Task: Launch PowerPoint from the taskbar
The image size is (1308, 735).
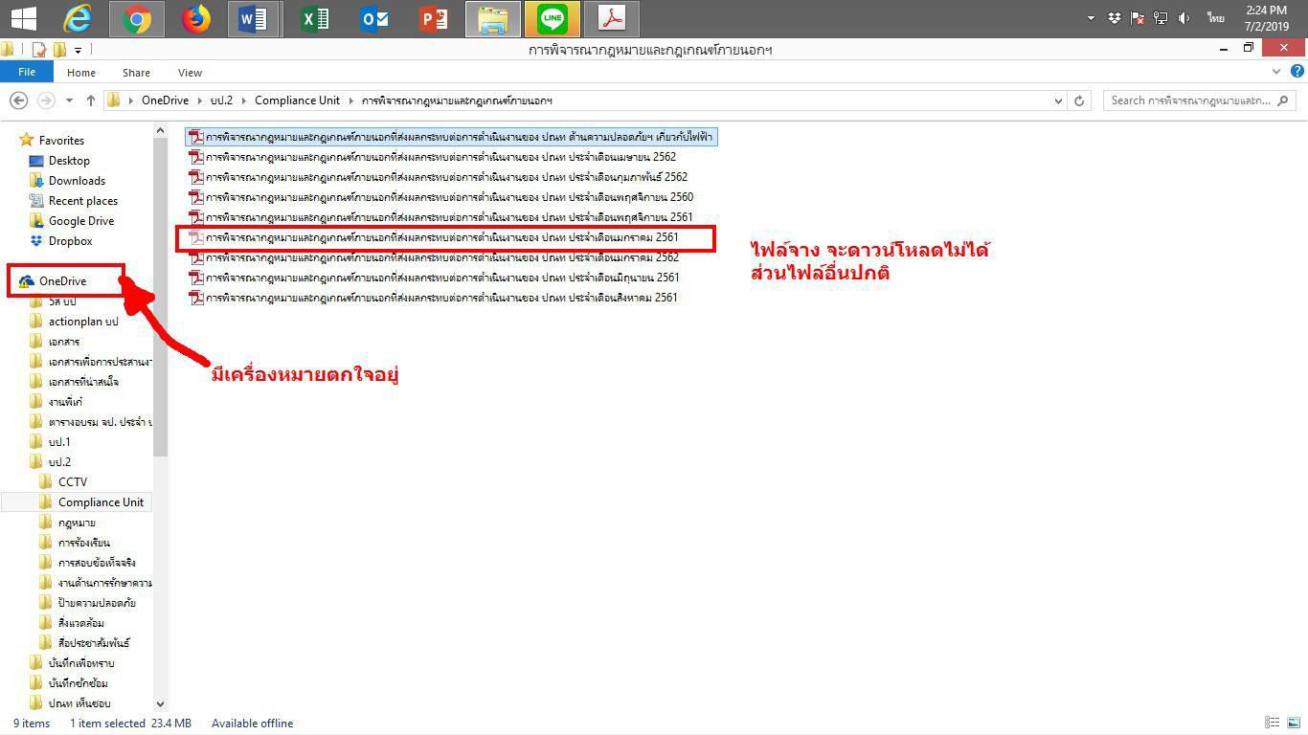Action: tap(433, 18)
